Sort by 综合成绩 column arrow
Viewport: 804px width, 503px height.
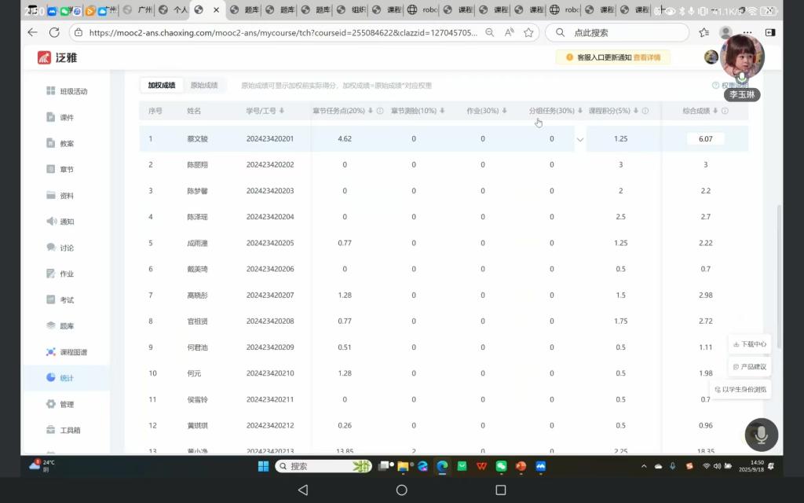pos(714,111)
